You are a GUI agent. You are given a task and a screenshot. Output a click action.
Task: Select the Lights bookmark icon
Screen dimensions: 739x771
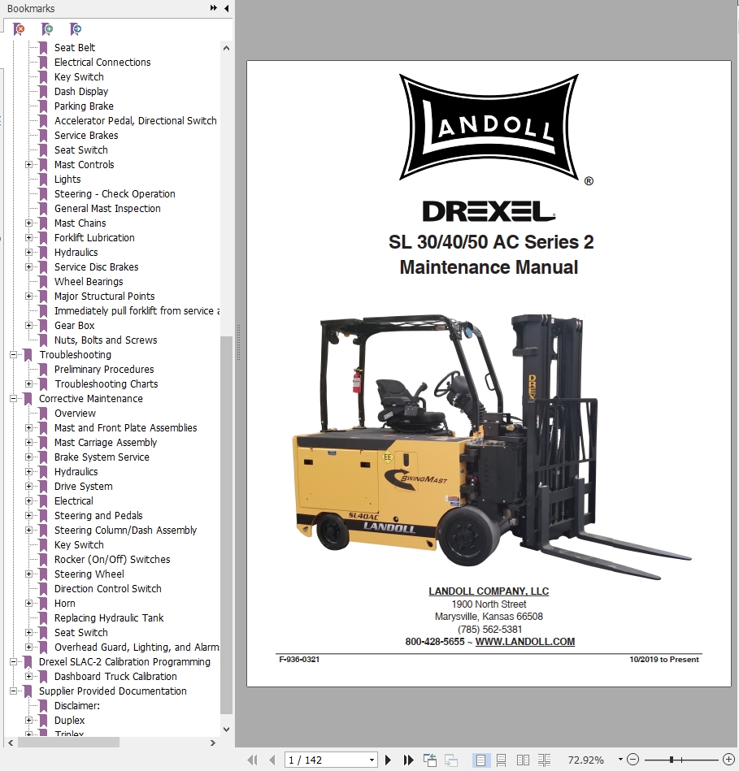point(43,180)
